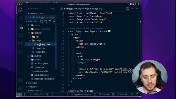Open _app.tsx file
This screenshot has height=99, width=176.
(40, 48)
